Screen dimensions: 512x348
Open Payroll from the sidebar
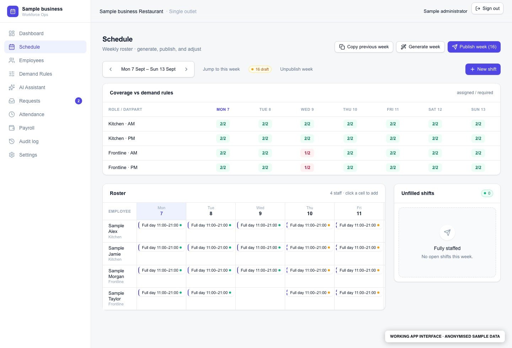[x=46, y=128]
